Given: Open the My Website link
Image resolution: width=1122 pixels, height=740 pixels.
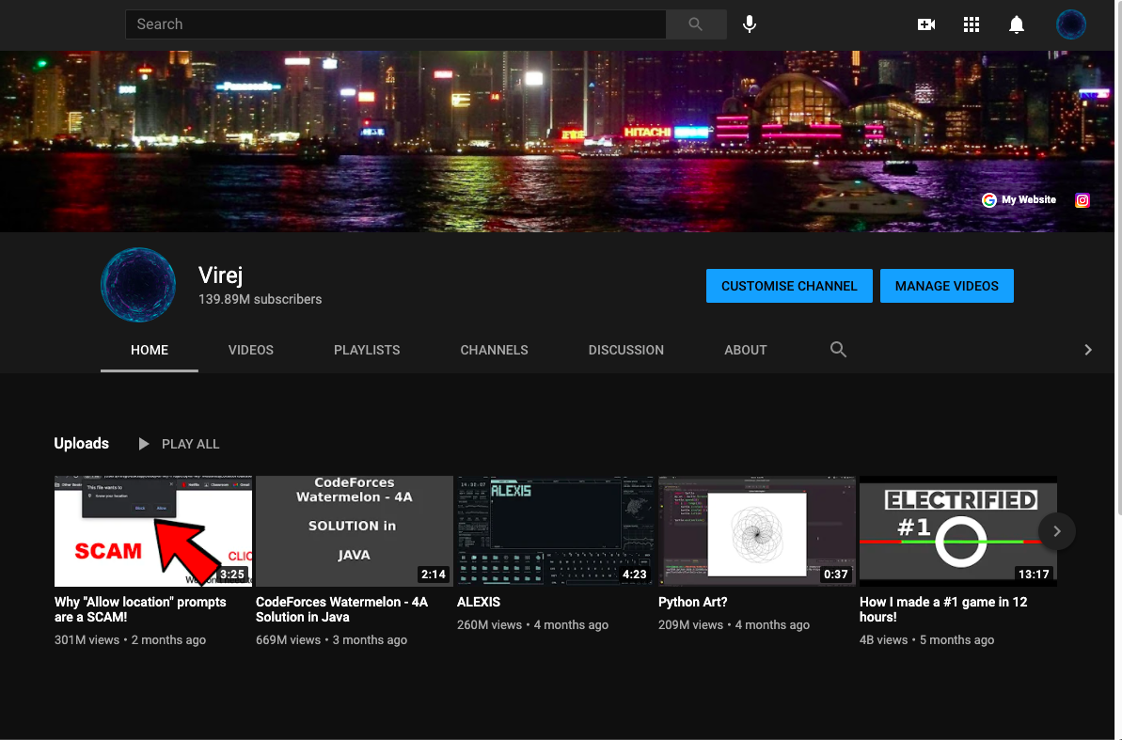Looking at the screenshot, I should click(1028, 199).
